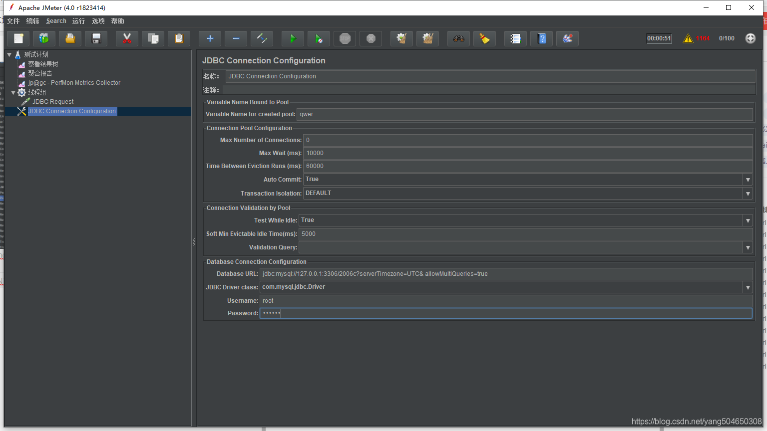Open the 选项 menu

click(x=98, y=21)
